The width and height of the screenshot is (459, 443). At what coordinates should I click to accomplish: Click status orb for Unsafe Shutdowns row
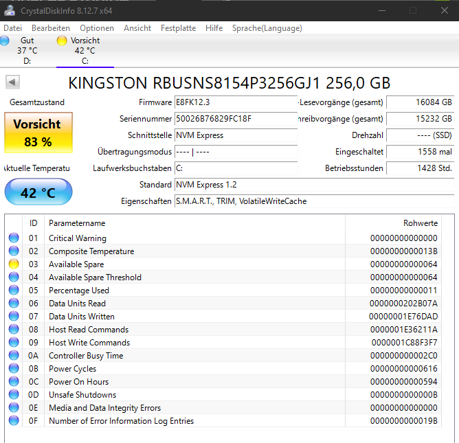pyautogui.click(x=14, y=394)
